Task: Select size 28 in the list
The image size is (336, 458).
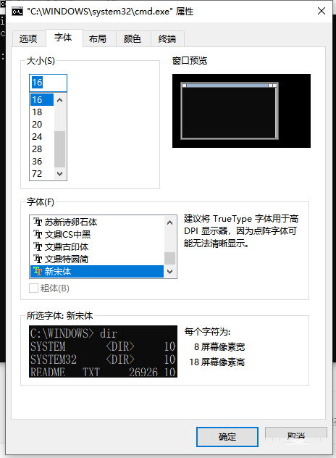Action: coord(42,149)
